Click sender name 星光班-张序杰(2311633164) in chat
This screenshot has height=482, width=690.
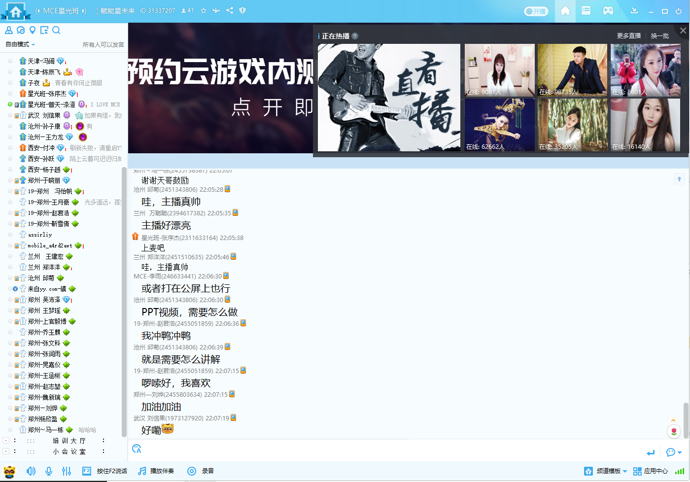point(179,238)
